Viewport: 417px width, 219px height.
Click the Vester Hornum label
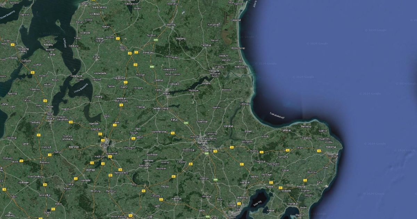[99, 39]
